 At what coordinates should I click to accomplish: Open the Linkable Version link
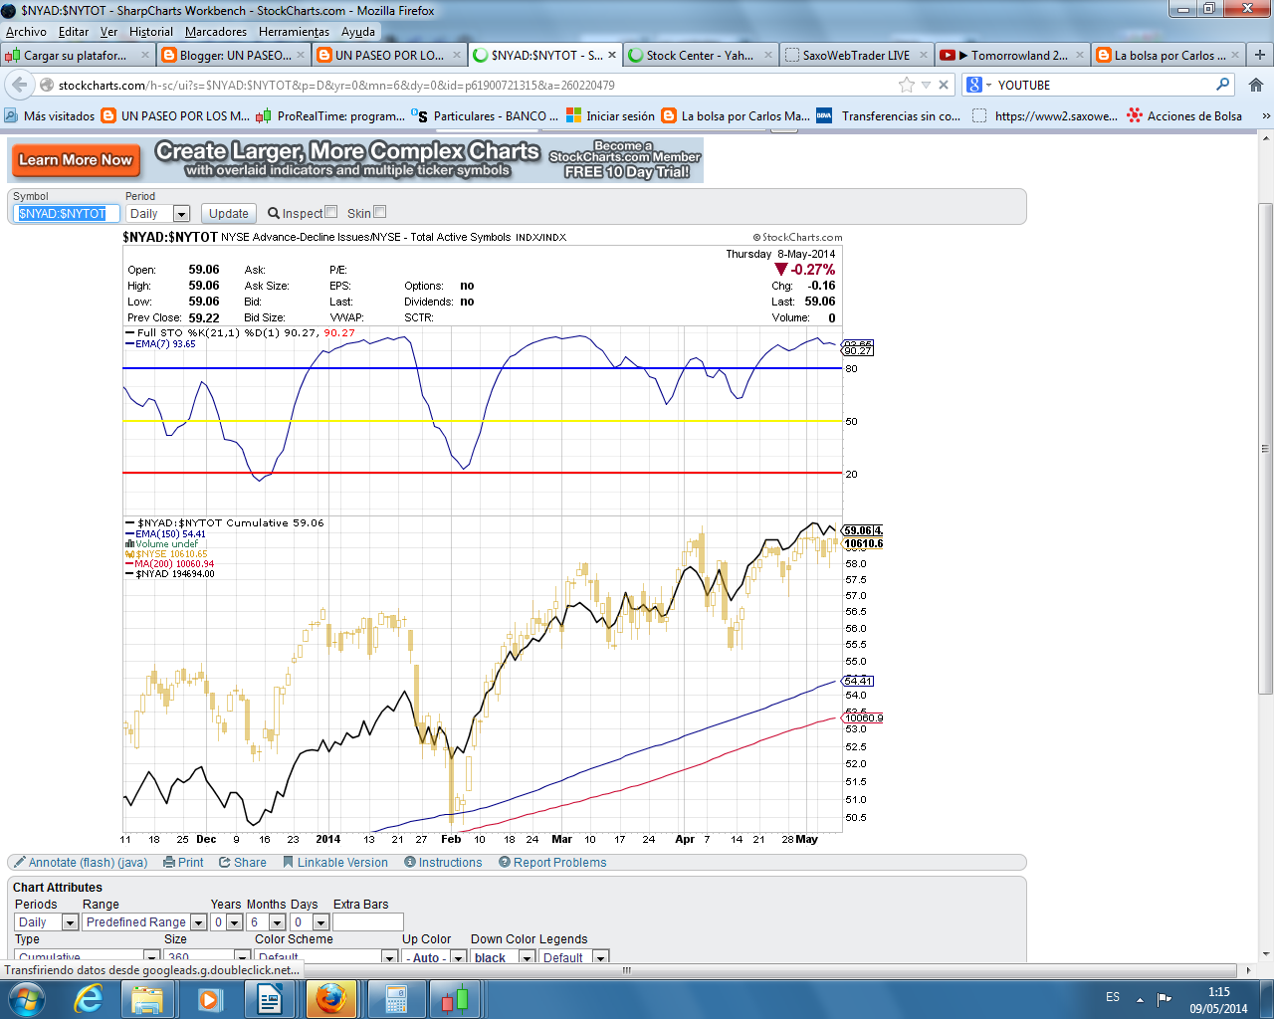pos(342,863)
